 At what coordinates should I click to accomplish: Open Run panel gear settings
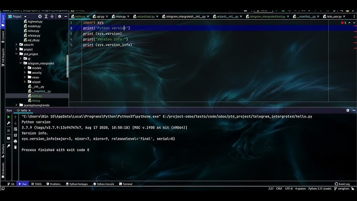coord(348,110)
